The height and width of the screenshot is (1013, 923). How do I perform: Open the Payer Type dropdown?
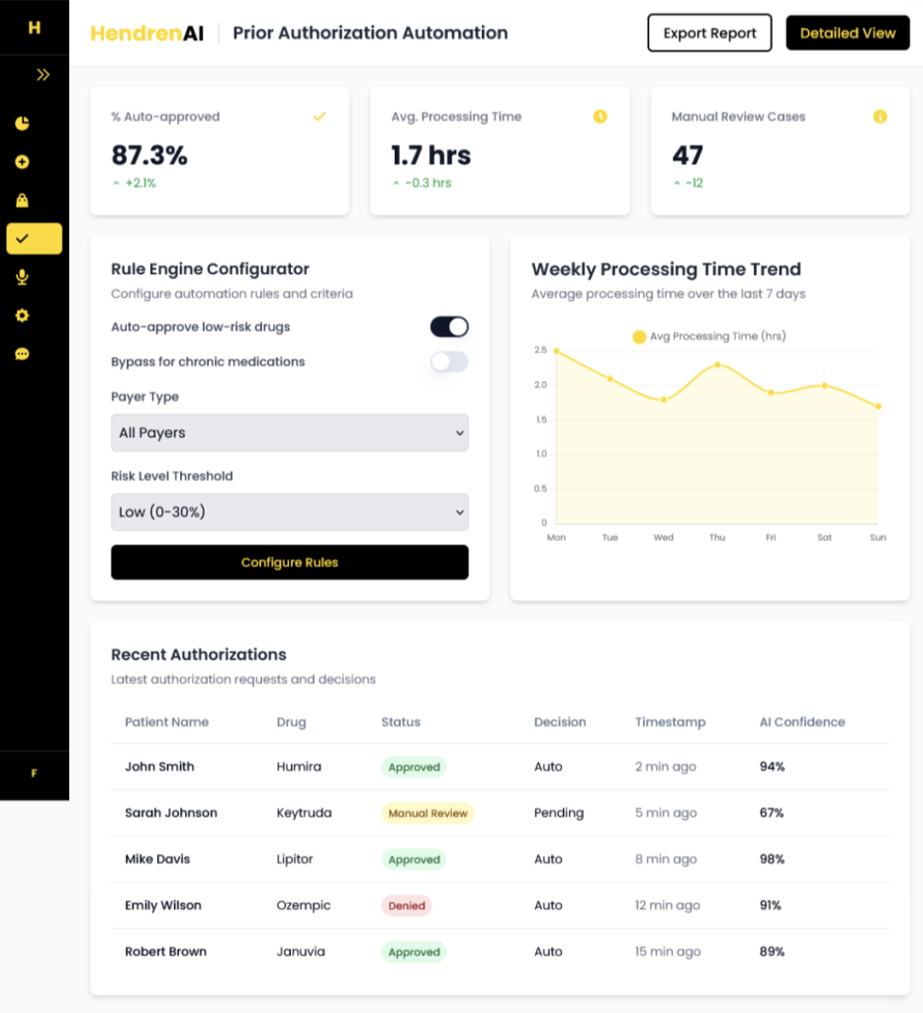pyautogui.click(x=289, y=432)
